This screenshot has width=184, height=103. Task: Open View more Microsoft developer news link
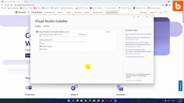135,57
